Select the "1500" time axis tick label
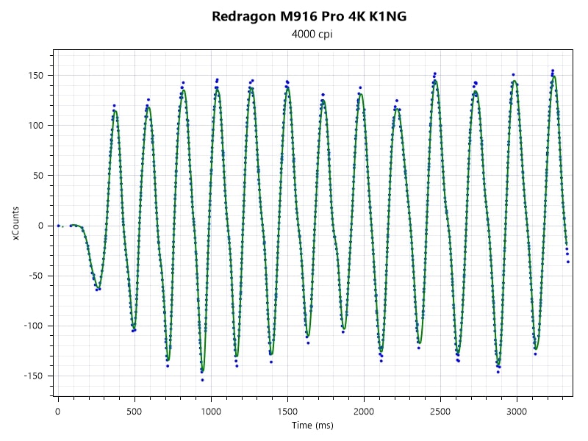The width and height of the screenshot is (588, 441). [x=287, y=412]
